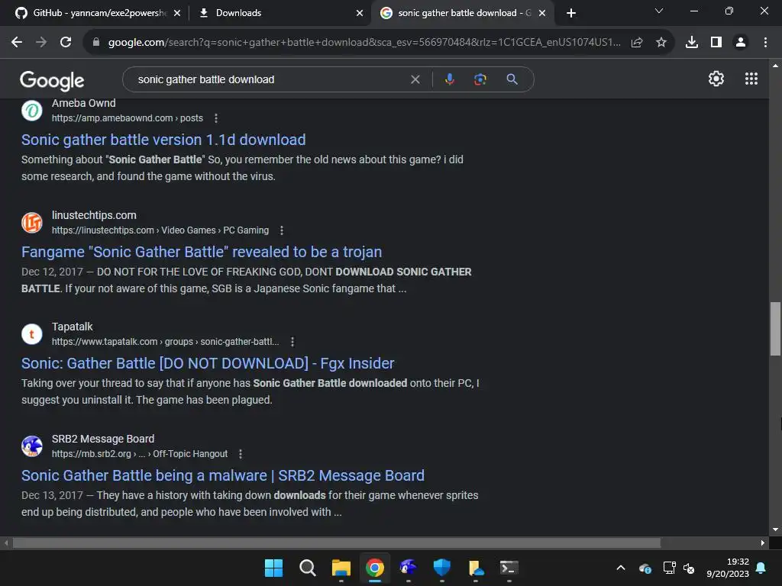Open Fangame revealed to be a trojan link
The width and height of the screenshot is (782, 586).
pyautogui.click(x=202, y=252)
